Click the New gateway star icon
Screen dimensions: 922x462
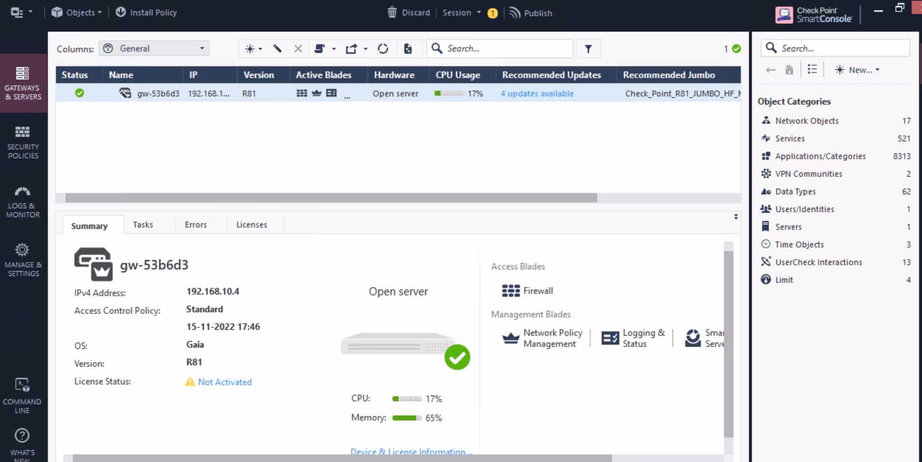coord(250,49)
